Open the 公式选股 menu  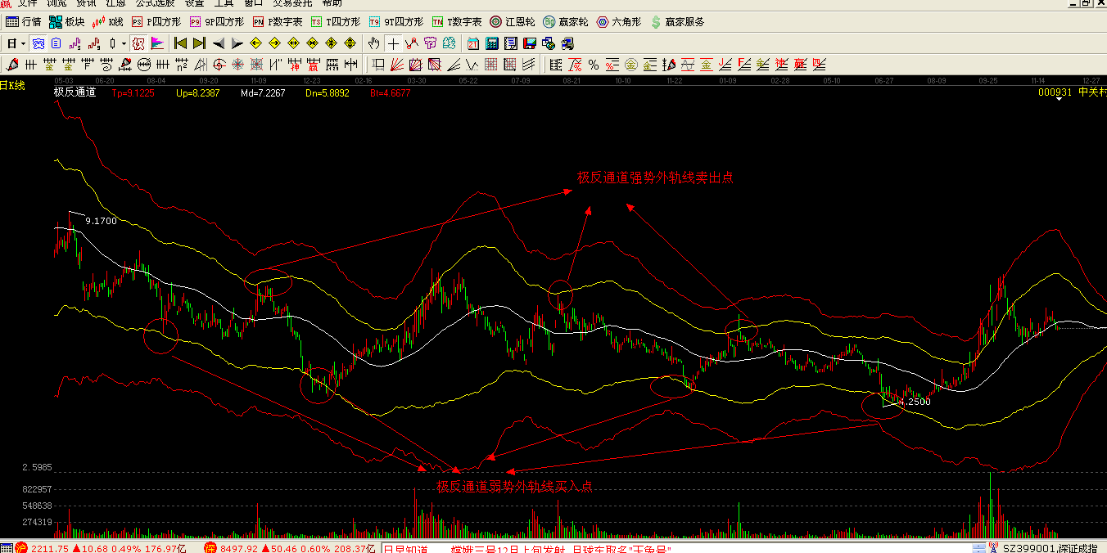155,3
